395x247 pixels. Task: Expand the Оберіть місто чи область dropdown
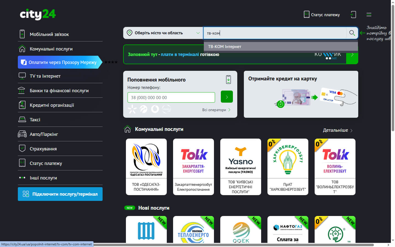point(163,33)
